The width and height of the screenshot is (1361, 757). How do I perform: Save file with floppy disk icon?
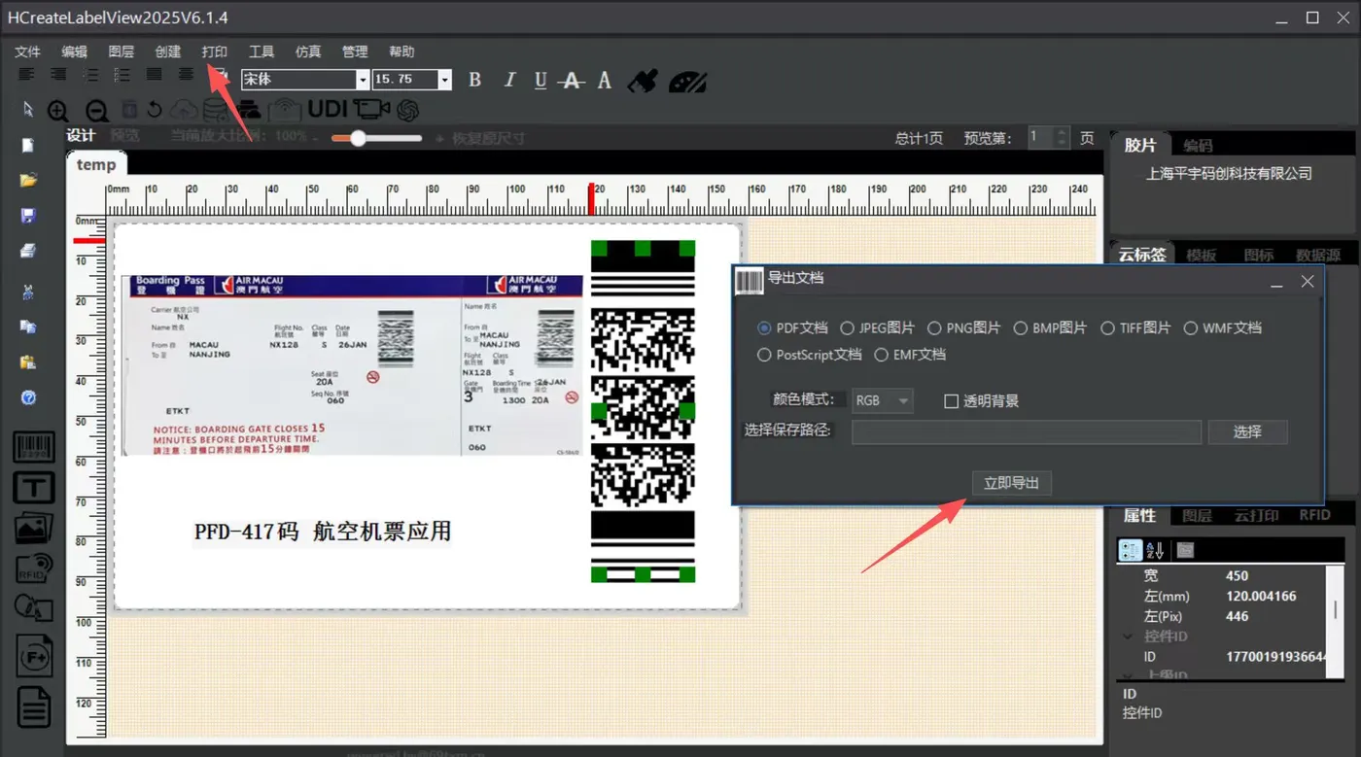pyautogui.click(x=28, y=216)
